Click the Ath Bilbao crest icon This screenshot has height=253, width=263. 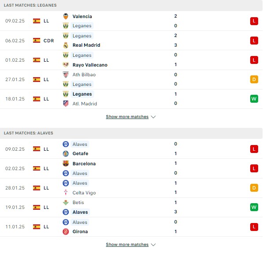pyautogui.click(x=66, y=74)
